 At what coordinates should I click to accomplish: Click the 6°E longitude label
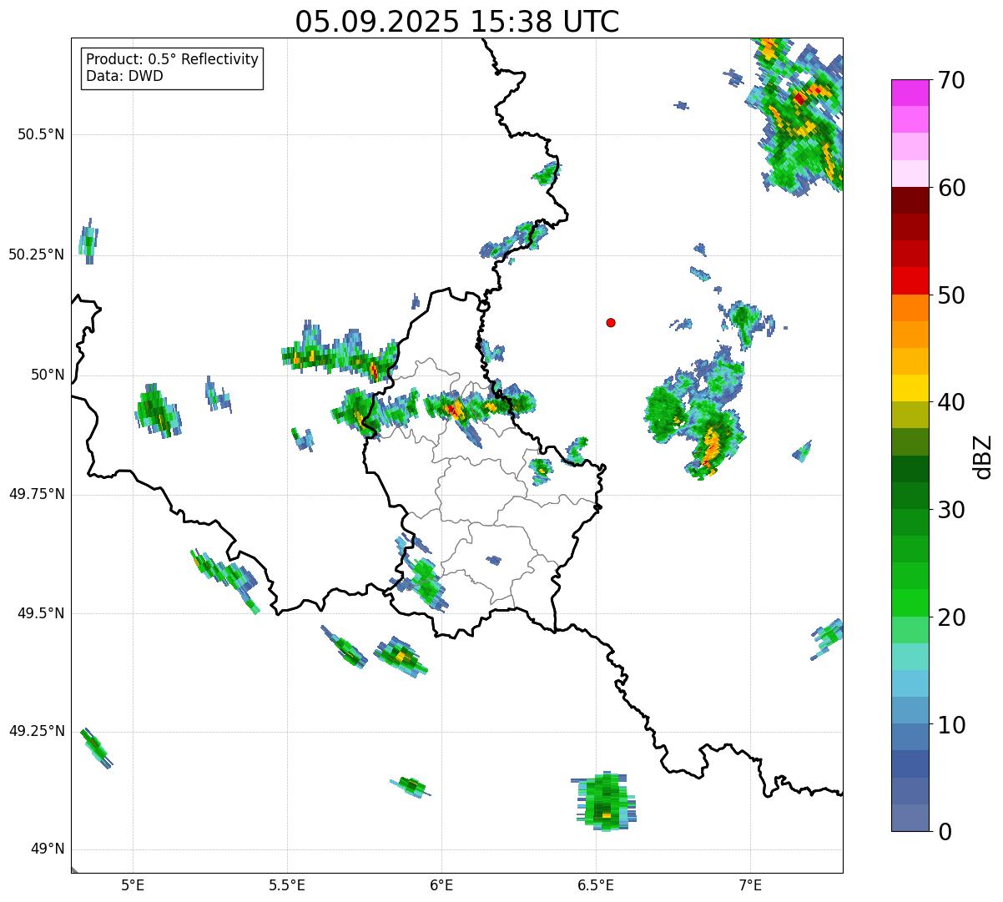(x=441, y=885)
